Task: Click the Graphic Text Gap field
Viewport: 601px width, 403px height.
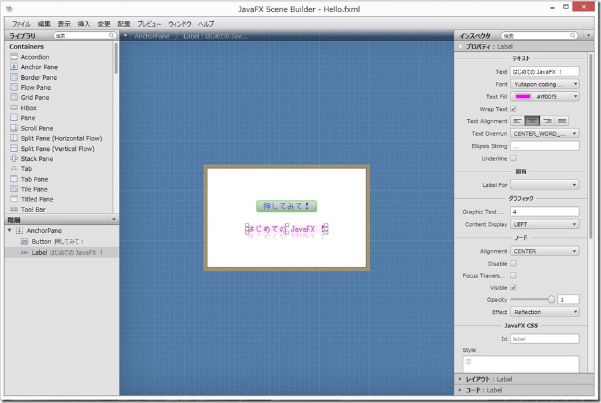Action: tap(544, 211)
